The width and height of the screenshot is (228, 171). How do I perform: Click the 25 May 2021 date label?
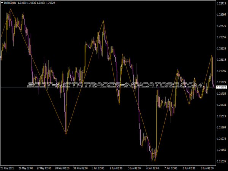8,168
